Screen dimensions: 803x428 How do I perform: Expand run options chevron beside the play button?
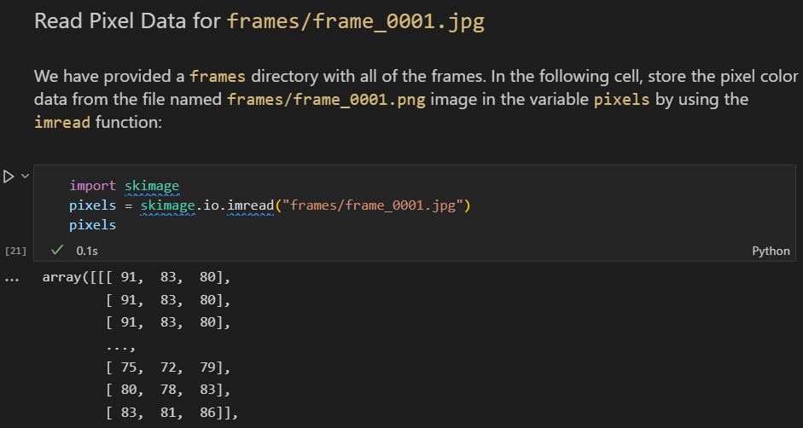[25, 176]
